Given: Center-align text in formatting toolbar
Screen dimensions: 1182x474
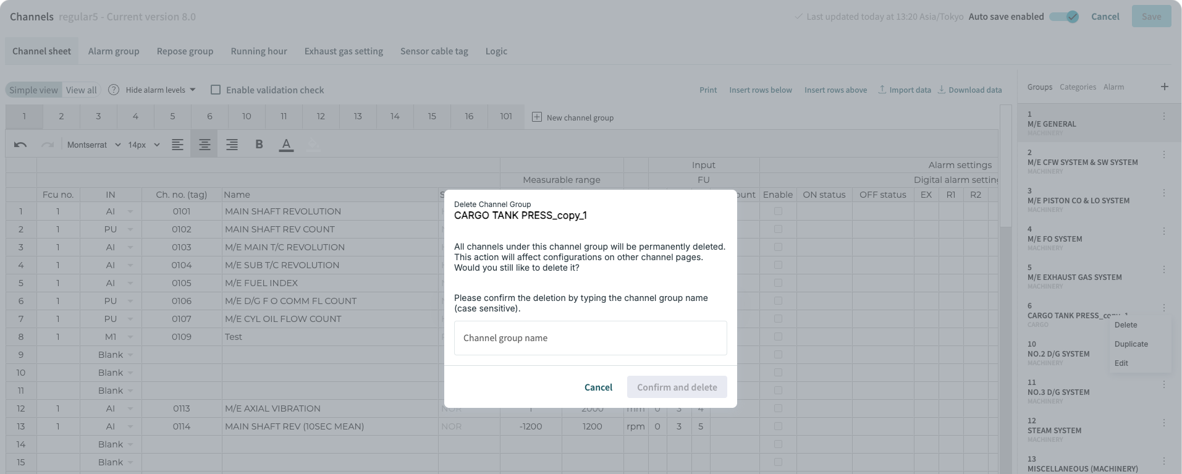Looking at the screenshot, I should click(x=205, y=145).
